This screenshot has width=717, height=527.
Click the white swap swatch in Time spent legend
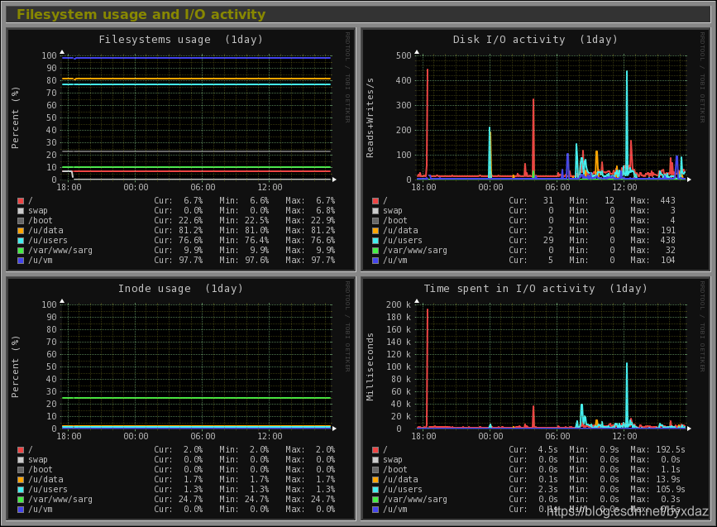pos(375,460)
